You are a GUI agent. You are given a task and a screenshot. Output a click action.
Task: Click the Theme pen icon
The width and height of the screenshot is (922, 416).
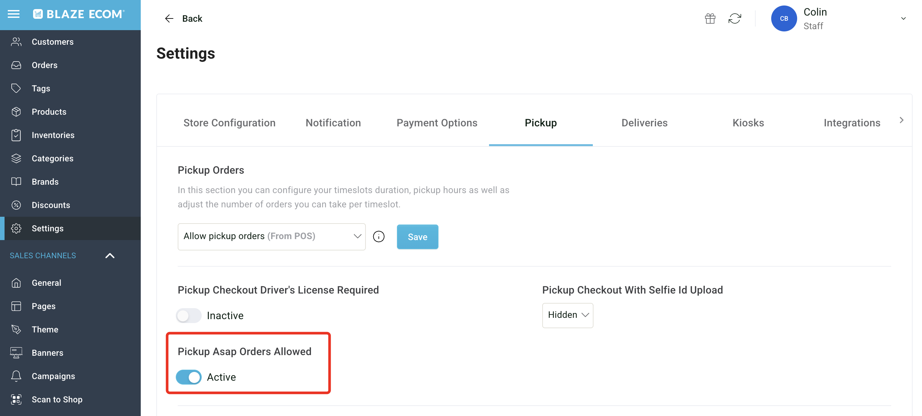pos(16,329)
